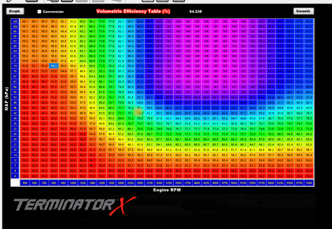Select the 0 kPa MAP row header
Viewport: 332px width, 229px height.
point(15,176)
